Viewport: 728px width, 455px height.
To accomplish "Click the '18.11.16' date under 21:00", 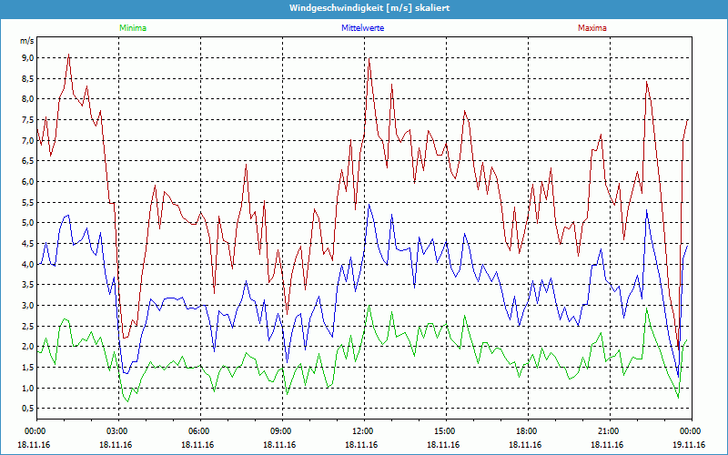I will coord(607,445).
